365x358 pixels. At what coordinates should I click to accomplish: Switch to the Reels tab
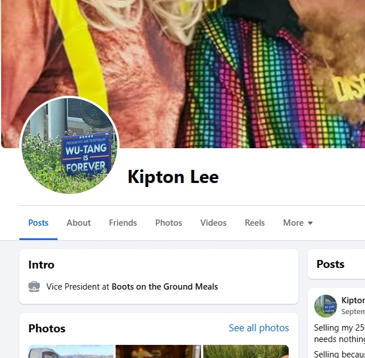point(255,223)
